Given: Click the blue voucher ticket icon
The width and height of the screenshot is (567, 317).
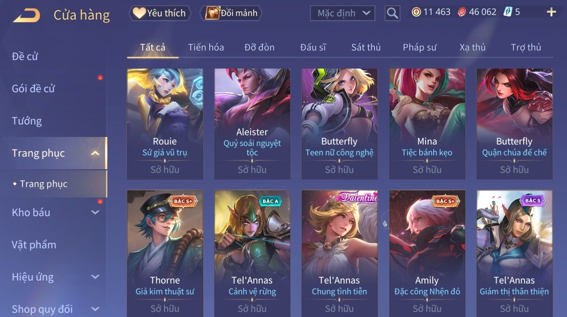Looking at the screenshot, I should [507, 12].
